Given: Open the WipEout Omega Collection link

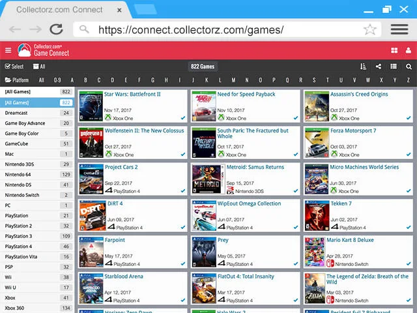Looking at the screenshot, I should (x=249, y=203).
